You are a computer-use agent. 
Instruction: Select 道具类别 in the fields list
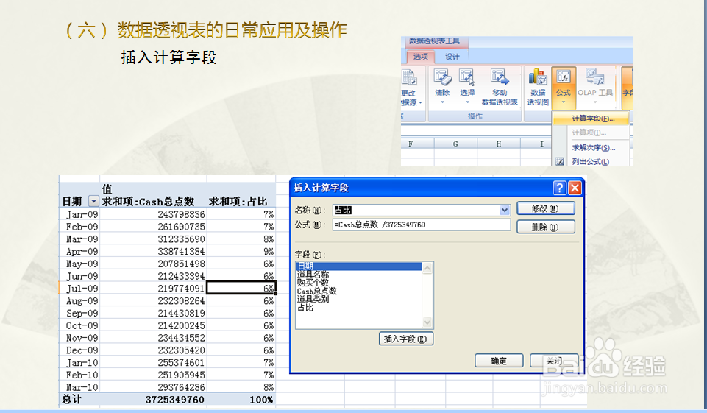[x=313, y=299]
